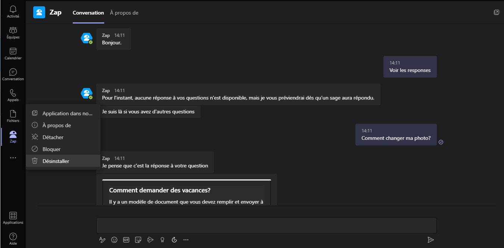Open Conversation in the left sidebar
The height and width of the screenshot is (248, 504).
coord(13,74)
